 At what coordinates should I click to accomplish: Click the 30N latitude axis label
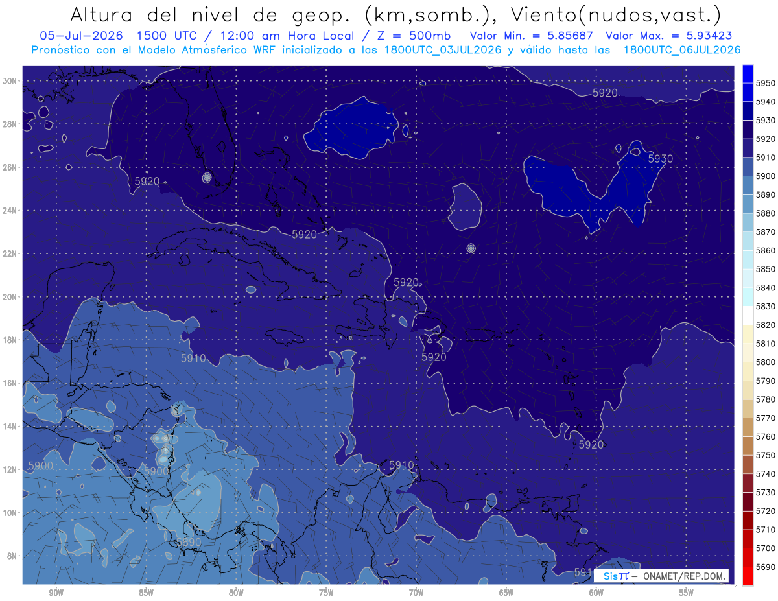pos(10,80)
